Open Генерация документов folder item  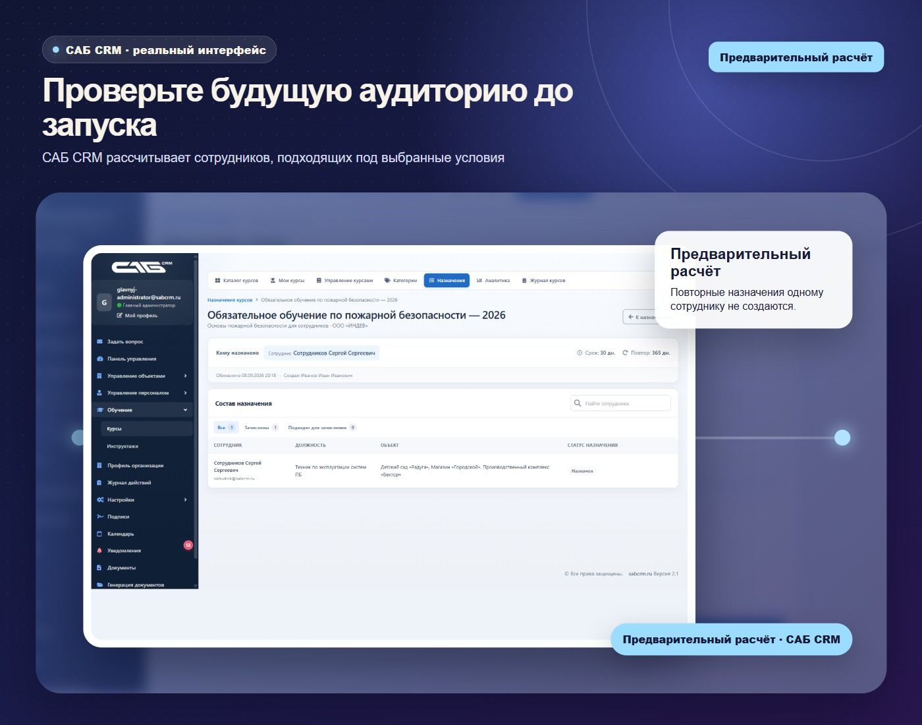click(x=130, y=585)
